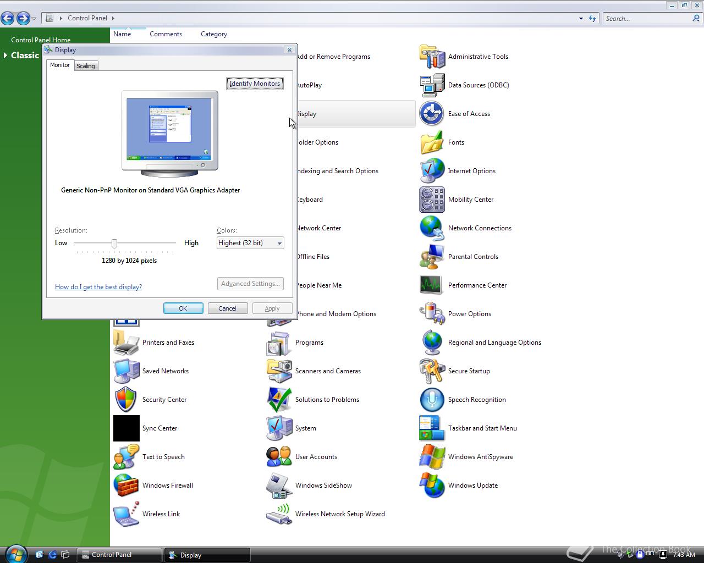This screenshot has width=704, height=563.
Task: Open the Windows Start orb
Action: click(x=15, y=554)
